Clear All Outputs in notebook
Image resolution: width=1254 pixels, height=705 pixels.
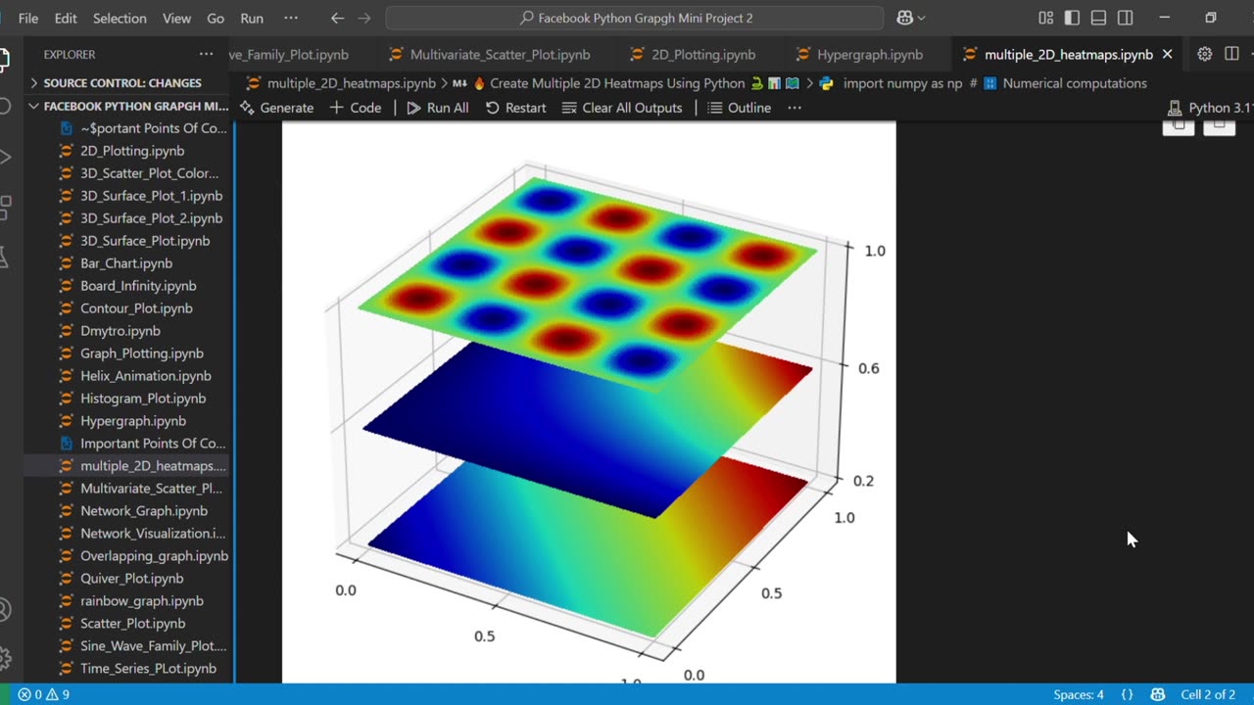tap(622, 108)
